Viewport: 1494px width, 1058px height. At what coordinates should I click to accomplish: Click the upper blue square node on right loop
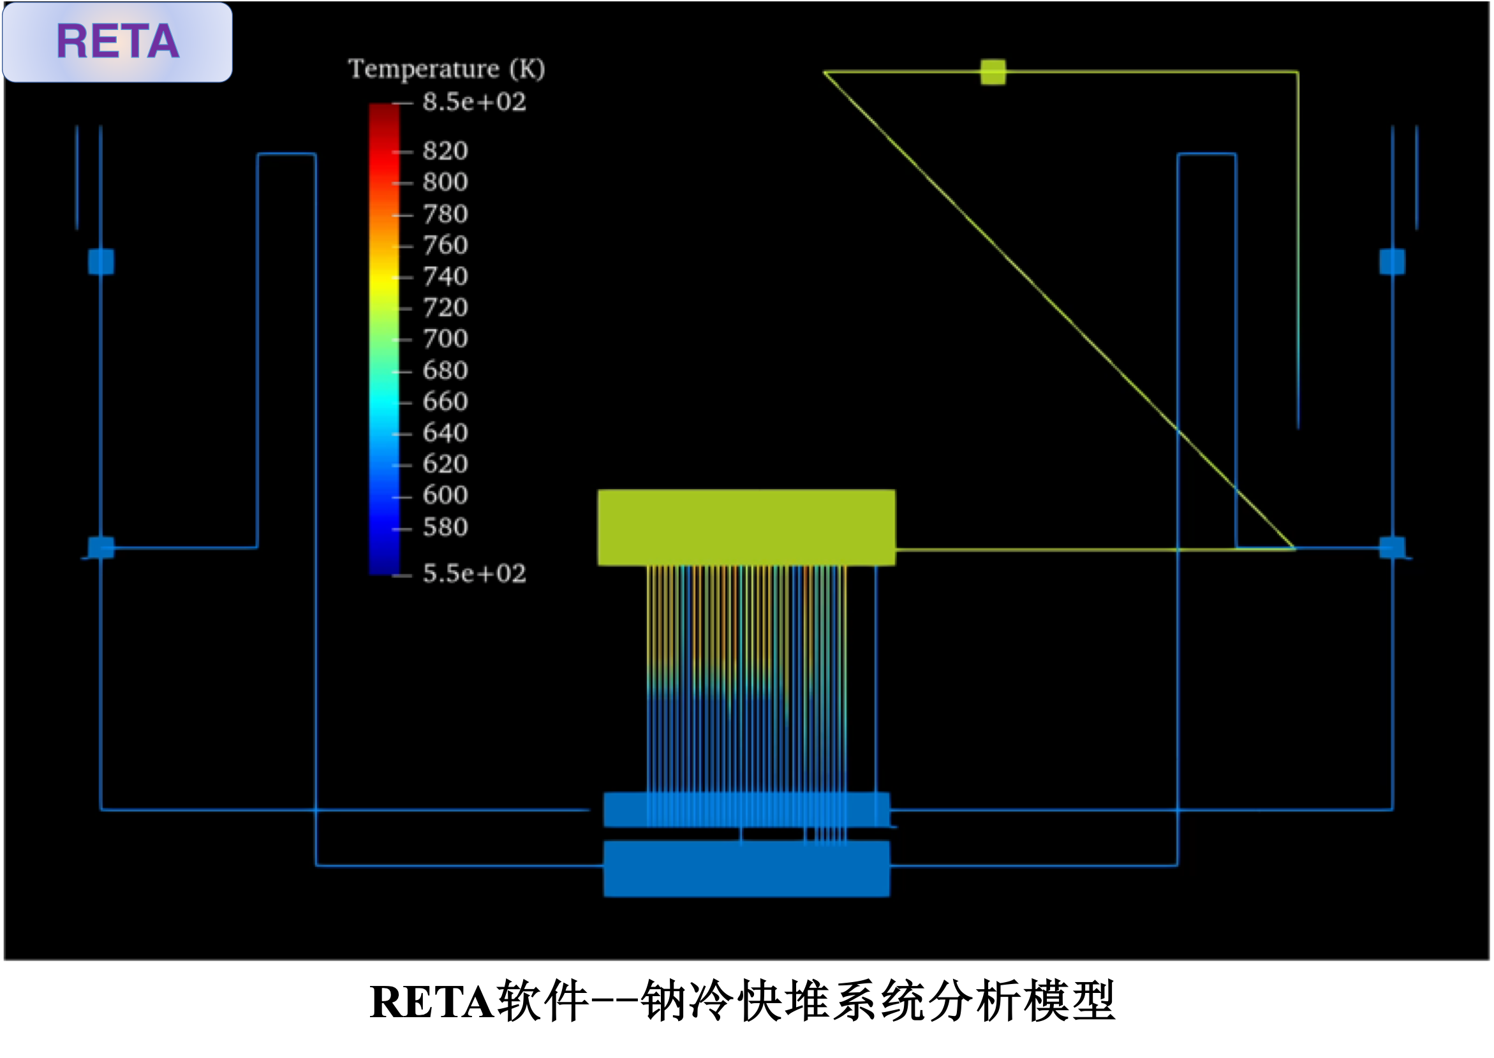(1393, 262)
